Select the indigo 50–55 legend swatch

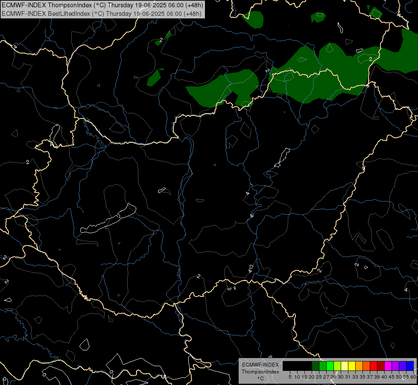click(x=403, y=366)
